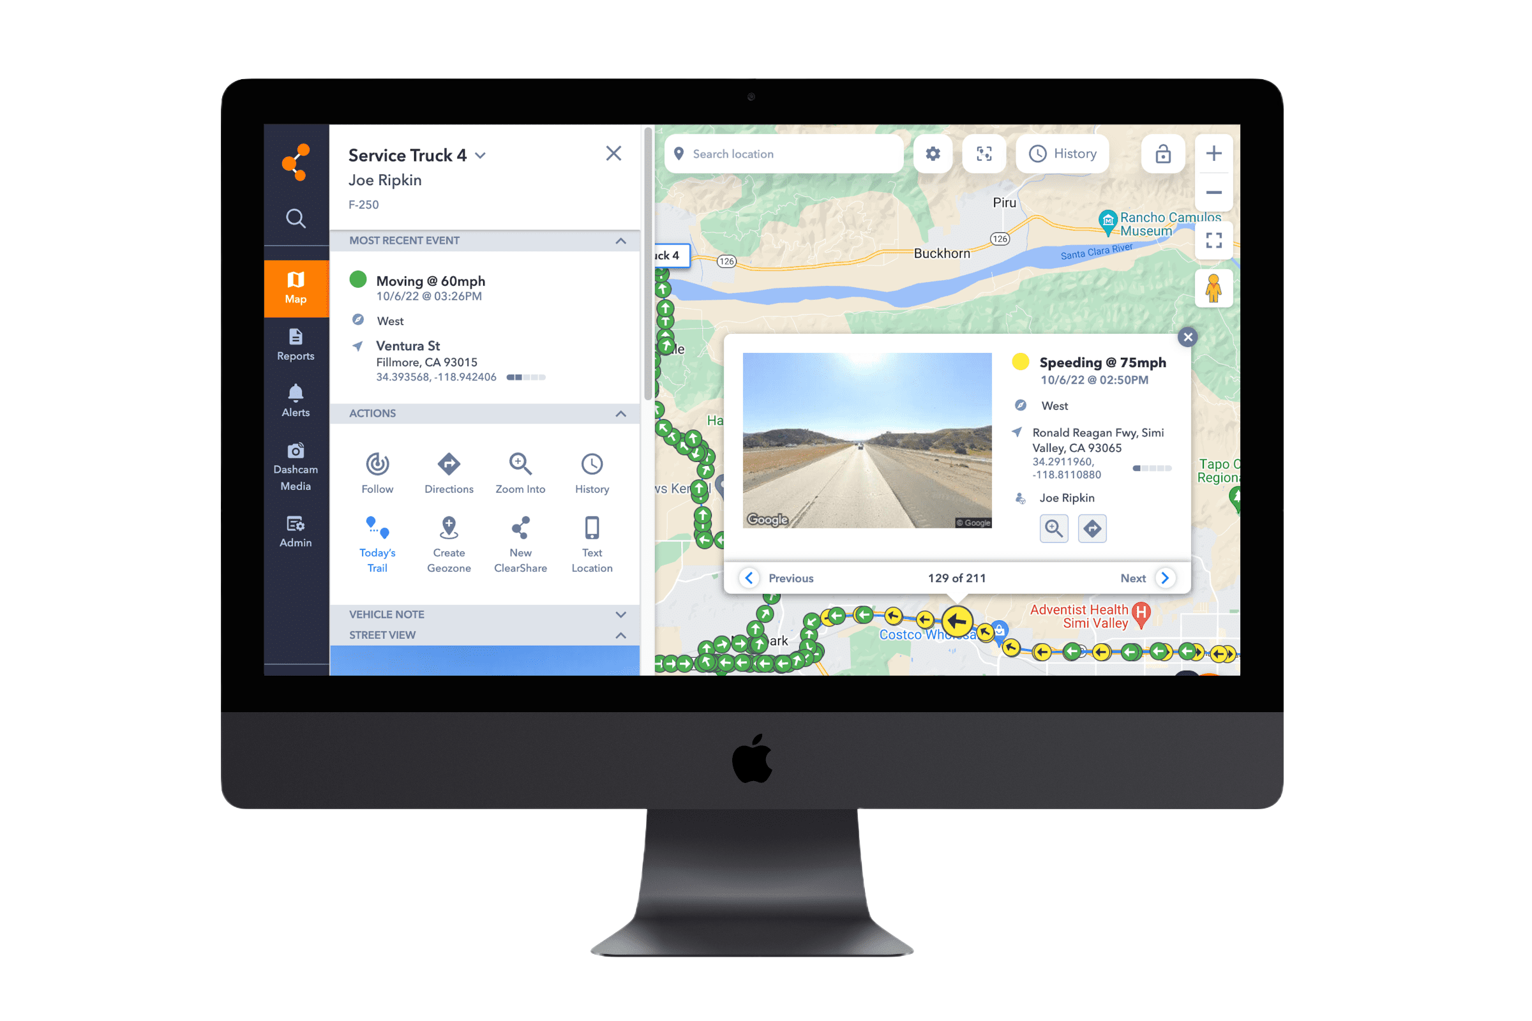
Task: Click Search location input field
Action: click(x=785, y=153)
